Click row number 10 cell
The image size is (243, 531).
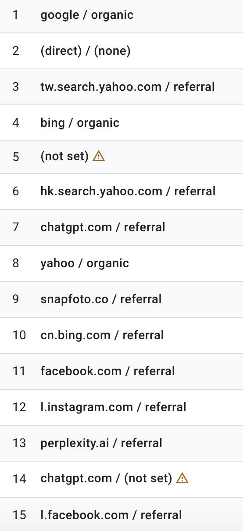click(19, 335)
